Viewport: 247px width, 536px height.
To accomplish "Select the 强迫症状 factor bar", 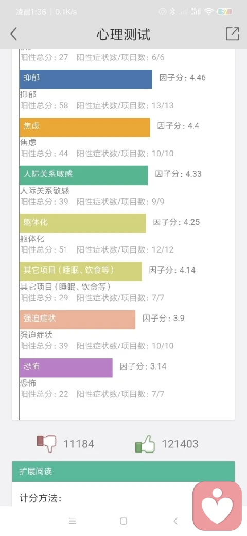I will coord(77,320).
